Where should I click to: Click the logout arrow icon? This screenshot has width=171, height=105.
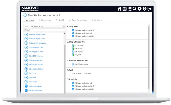149,9
